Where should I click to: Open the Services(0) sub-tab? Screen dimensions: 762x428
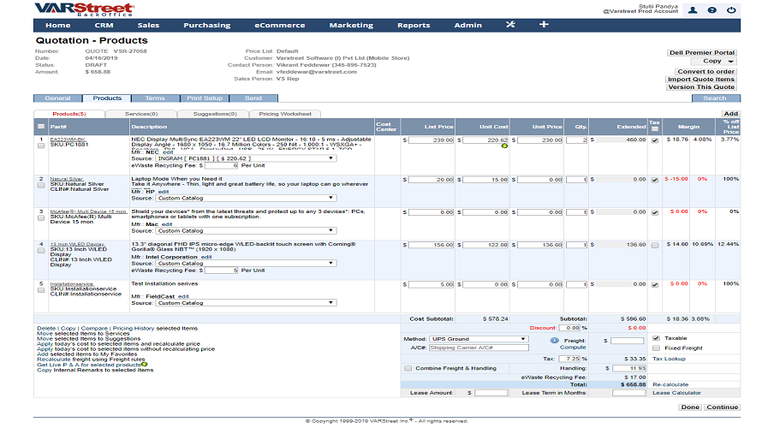[x=141, y=114]
